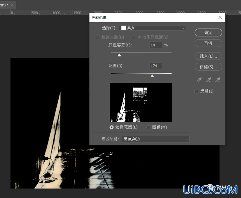Click the 色彩范围 dialog title
Screen dimensions: 241x198
click(x=99, y=17)
